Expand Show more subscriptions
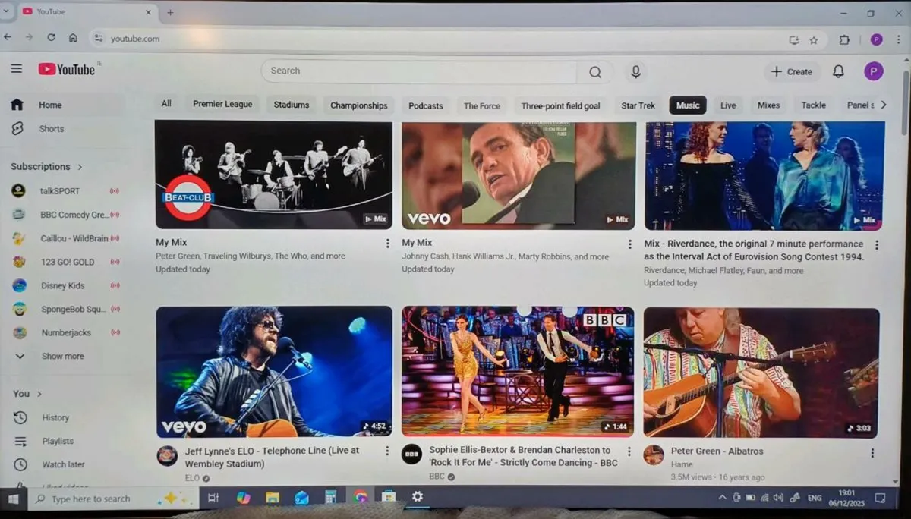Screen dimensions: 911x519 62,356
